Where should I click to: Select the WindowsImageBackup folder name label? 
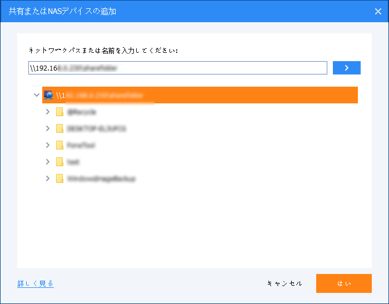102,179
